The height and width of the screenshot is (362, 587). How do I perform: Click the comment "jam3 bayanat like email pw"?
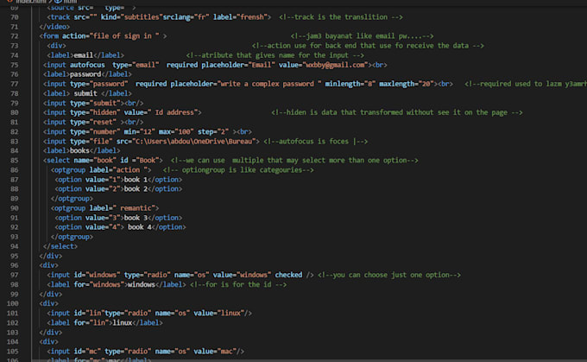click(x=362, y=36)
